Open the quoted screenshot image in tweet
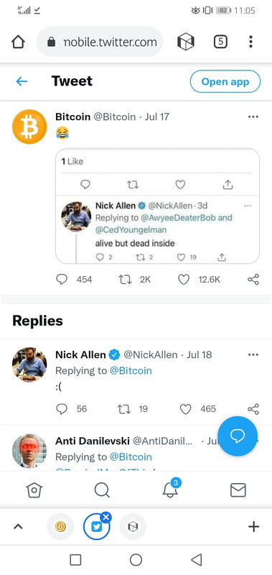 (x=157, y=206)
